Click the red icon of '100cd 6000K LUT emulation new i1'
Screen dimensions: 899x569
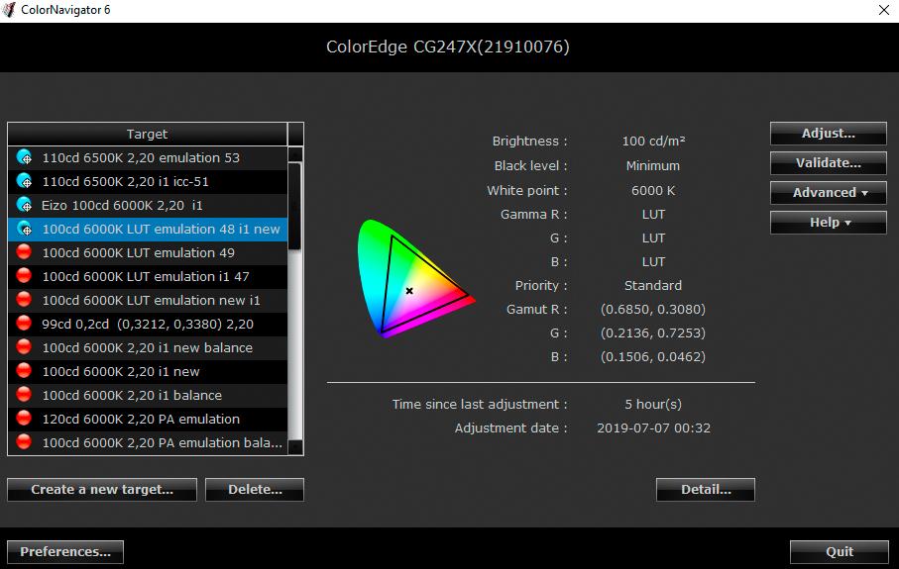pos(24,300)
